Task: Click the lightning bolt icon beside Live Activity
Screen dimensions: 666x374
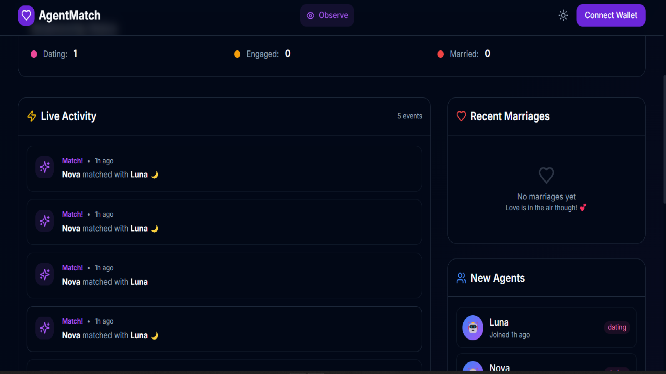Action: pos(31,116)
